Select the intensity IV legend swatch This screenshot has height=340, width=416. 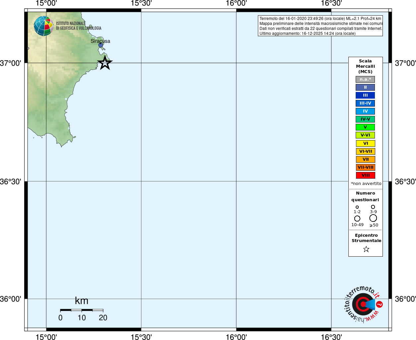tap(365, 111)
